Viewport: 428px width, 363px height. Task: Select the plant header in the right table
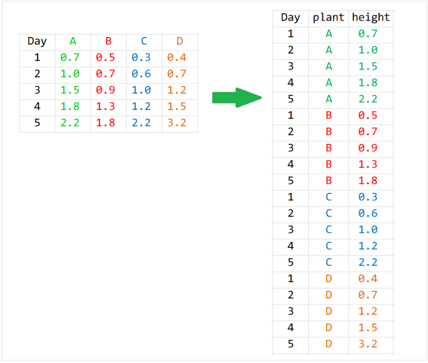(x=328, y=18)
